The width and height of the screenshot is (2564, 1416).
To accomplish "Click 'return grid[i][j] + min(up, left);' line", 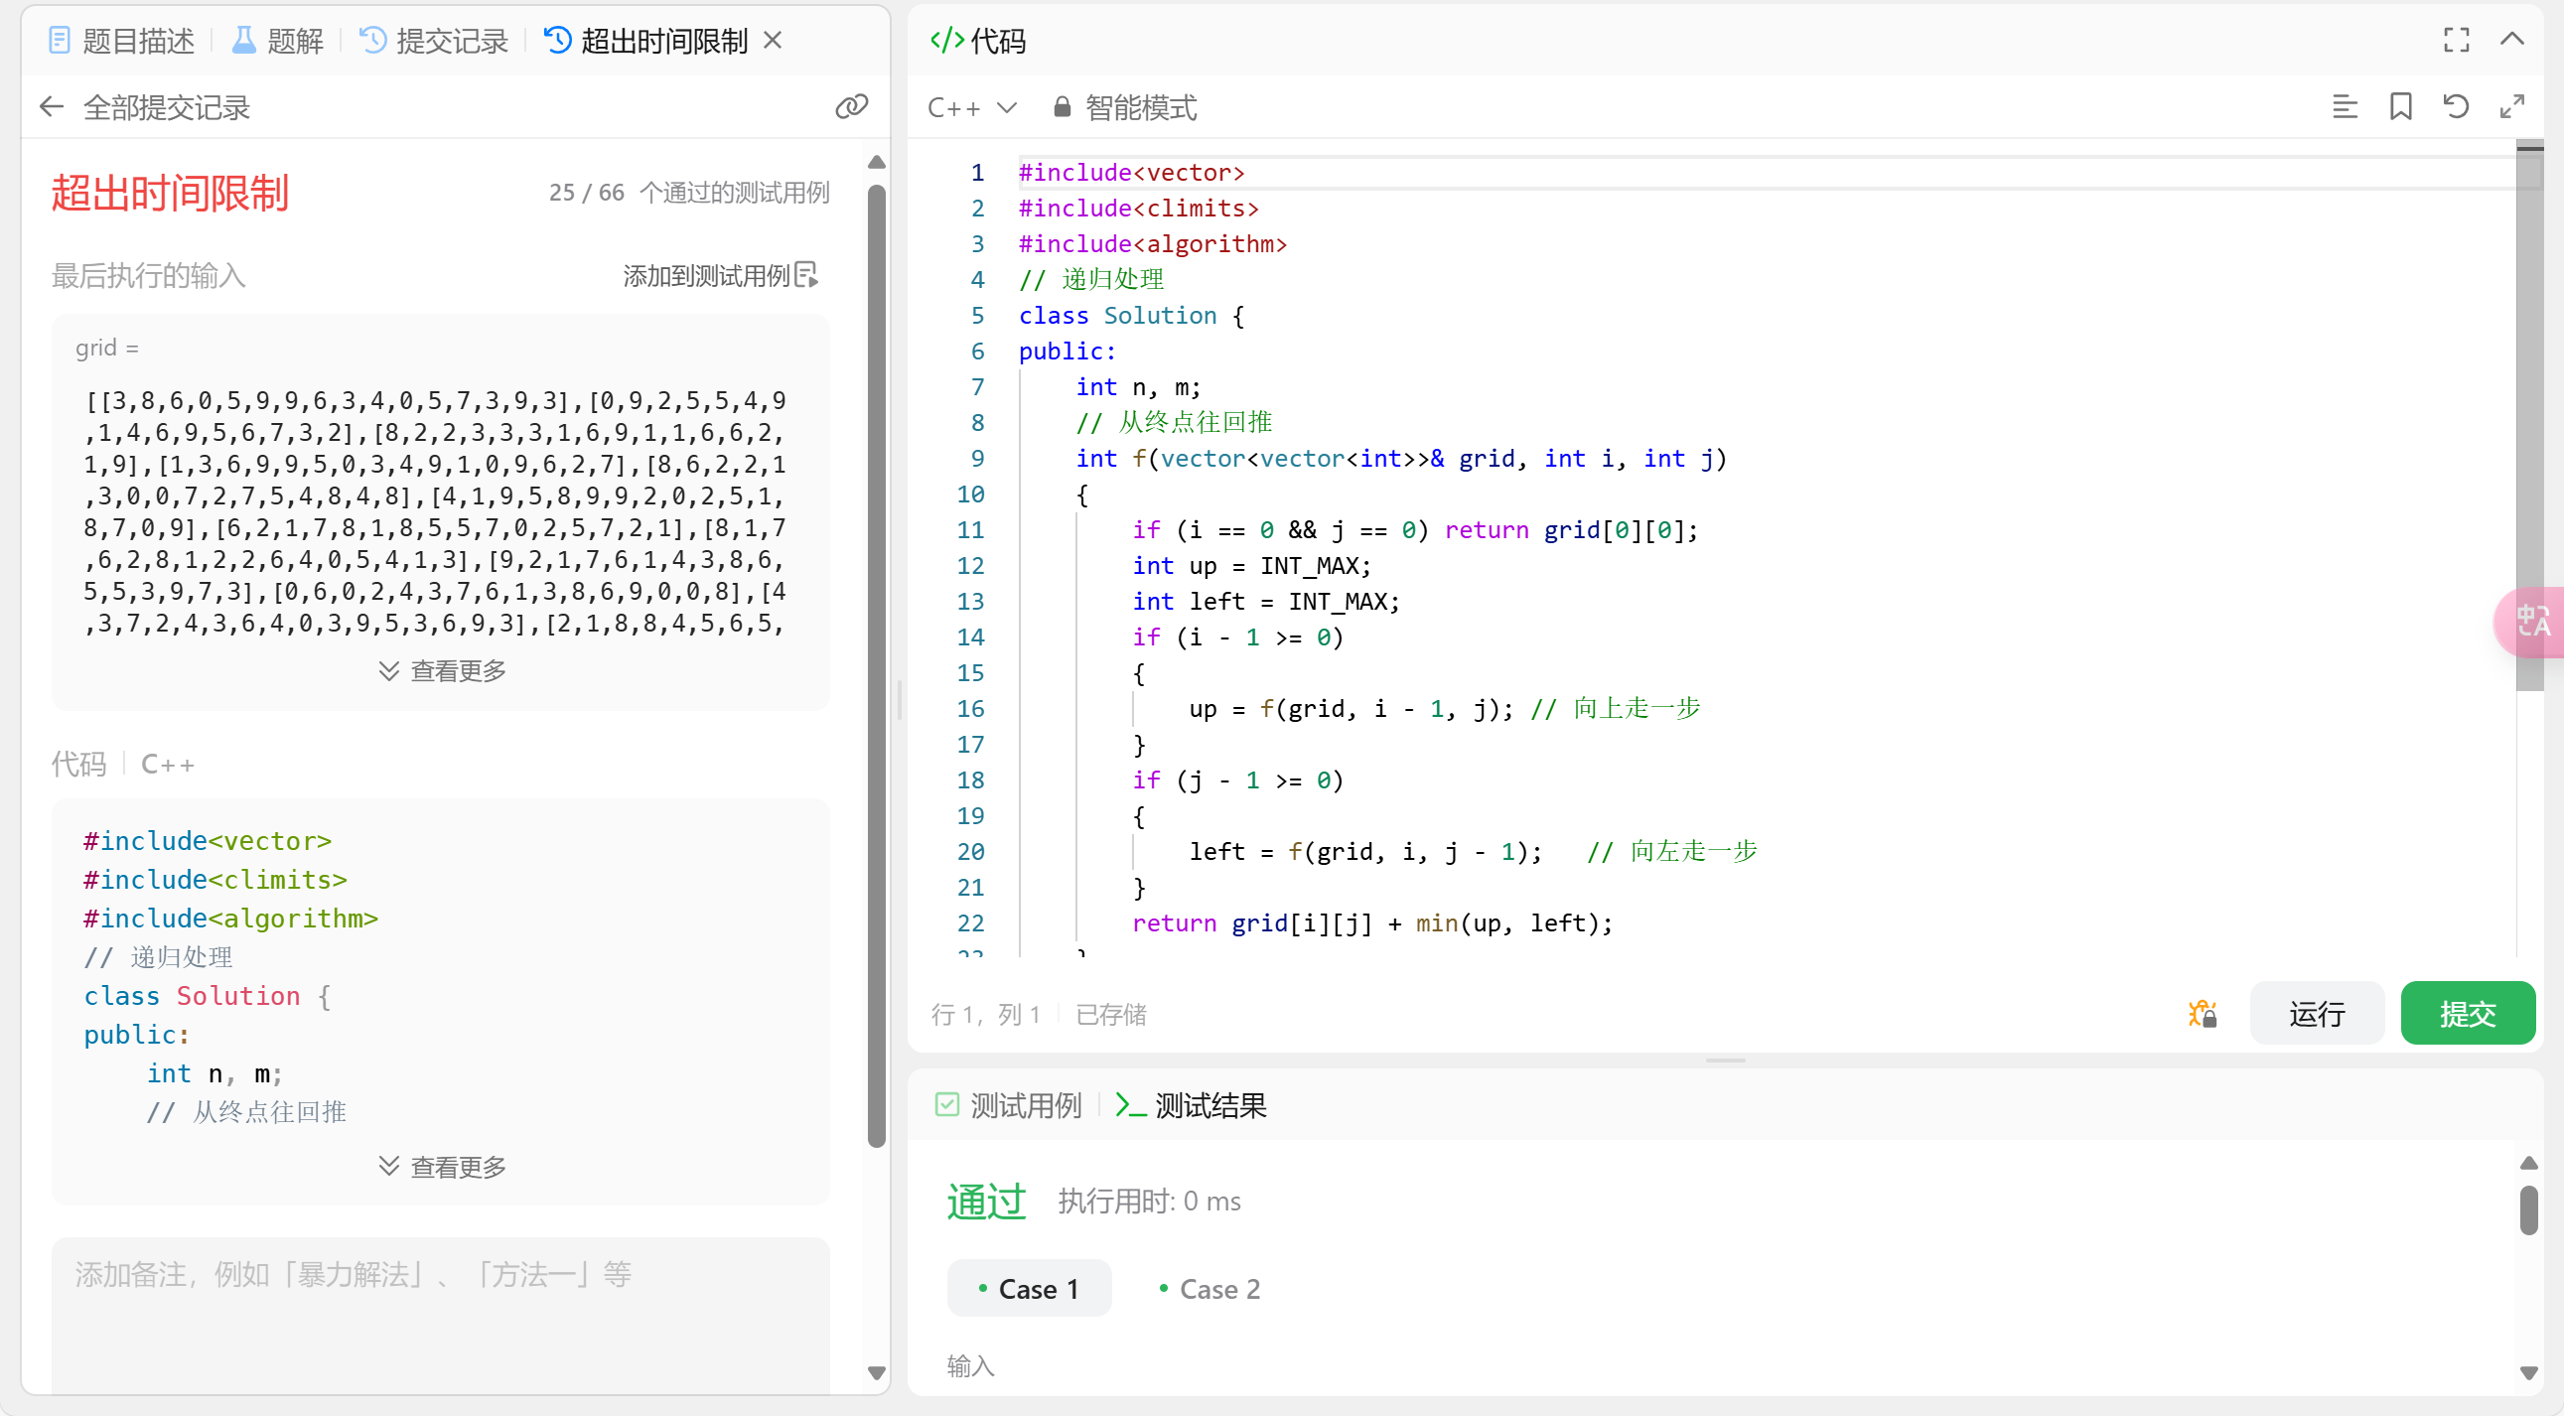I will [1371, 922].
